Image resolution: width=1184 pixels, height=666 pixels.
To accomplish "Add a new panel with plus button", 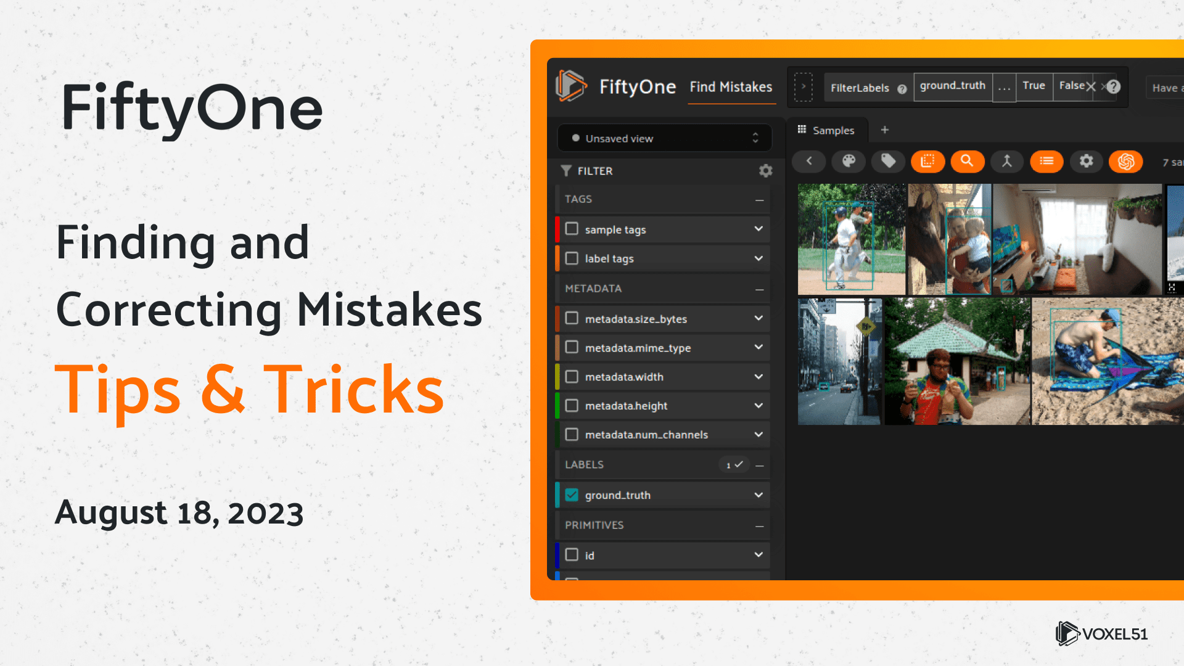I will [885, 129].
